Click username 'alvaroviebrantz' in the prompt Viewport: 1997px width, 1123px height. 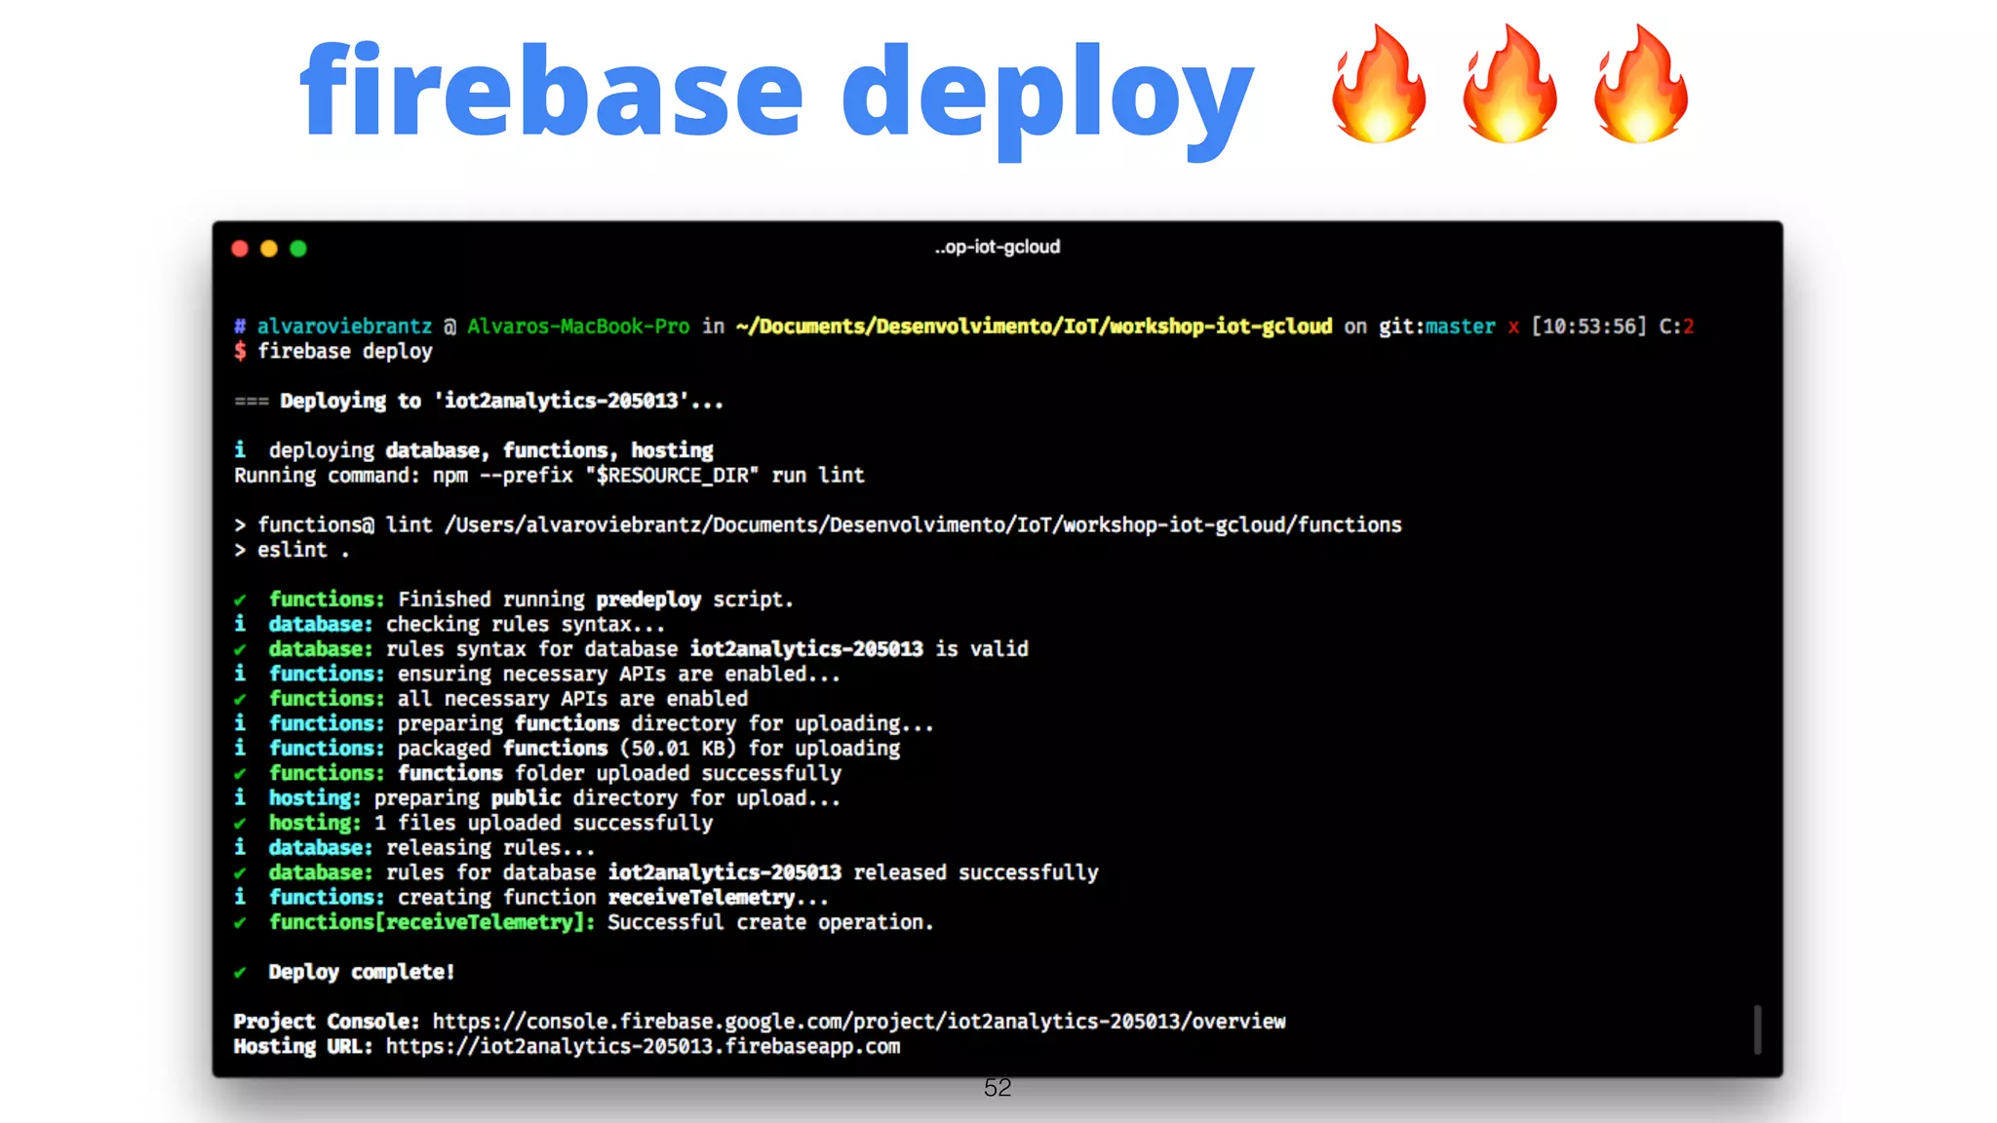click(x=344, y=327)
